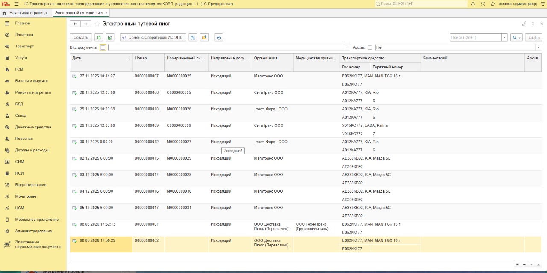Image resolution: width=547 pixels, height=273 pixels.
Task: Open the Администрирование section
Action: pos(33,231)
